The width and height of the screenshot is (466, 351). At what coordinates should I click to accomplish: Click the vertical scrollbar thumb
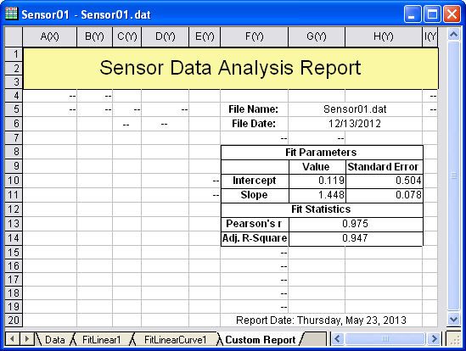click(x=453, y=175)
